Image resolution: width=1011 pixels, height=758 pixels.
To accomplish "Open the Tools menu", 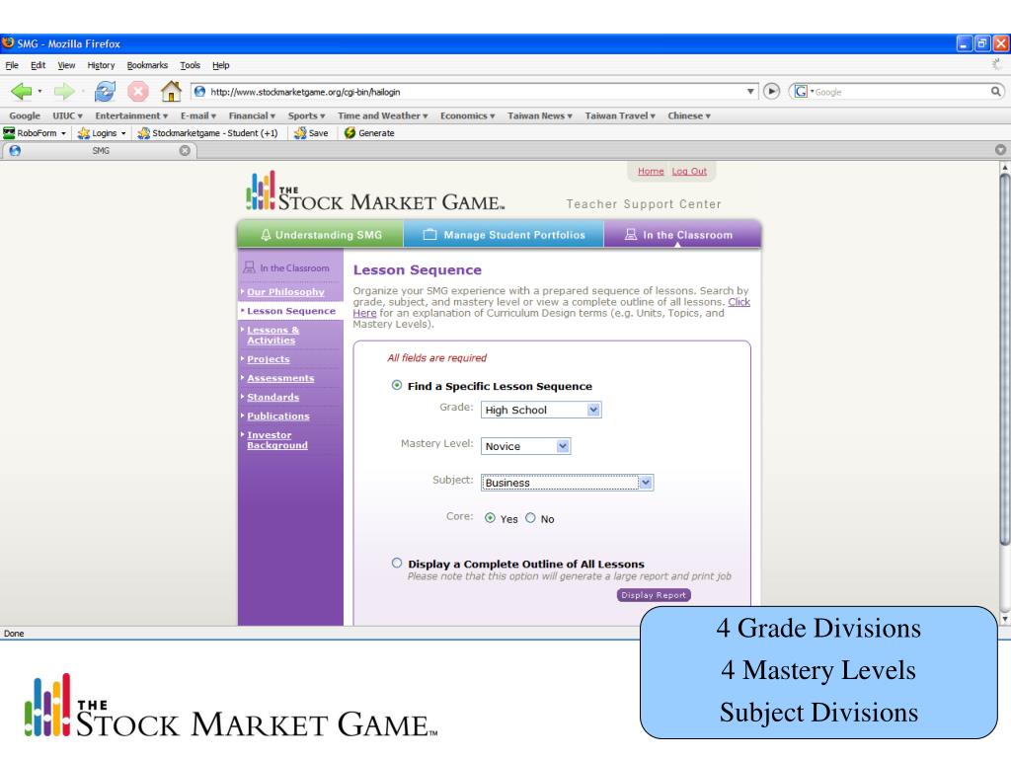I will coord(190,65).
